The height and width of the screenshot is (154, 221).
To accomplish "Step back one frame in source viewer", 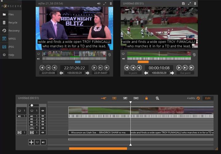I will [x=54, y=68].
